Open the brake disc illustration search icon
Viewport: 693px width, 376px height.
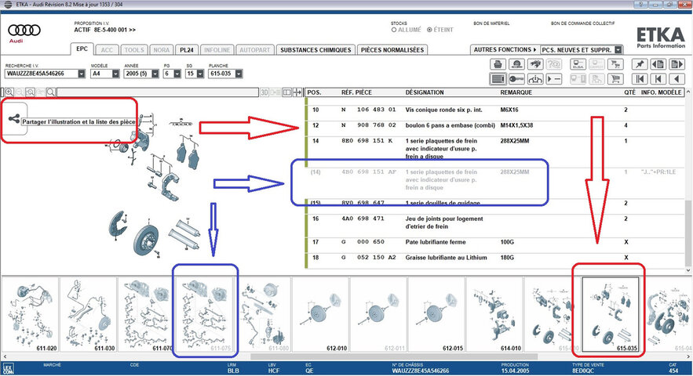[x=516, y=64]
